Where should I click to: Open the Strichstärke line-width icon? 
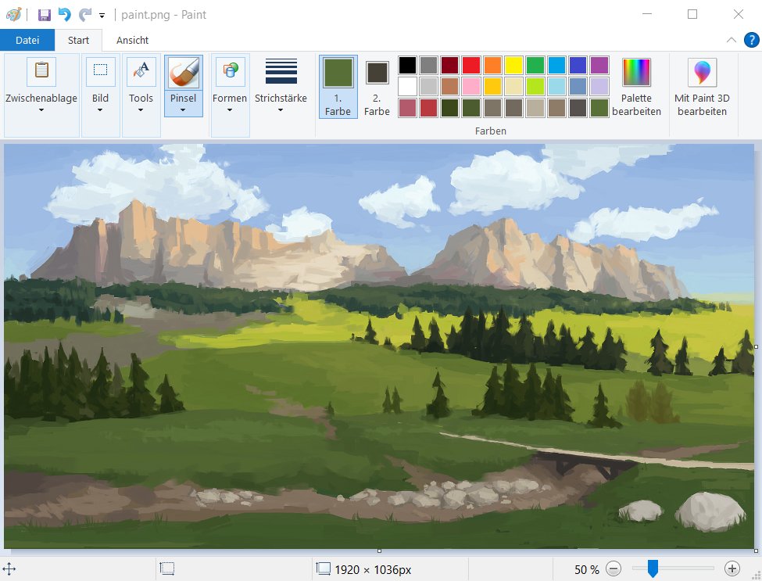click(280, 70)
